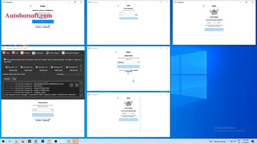Viewport: 257px width, 144px height.
Task: Click Hide browser link under Browser #5
Action: [73, 70]
